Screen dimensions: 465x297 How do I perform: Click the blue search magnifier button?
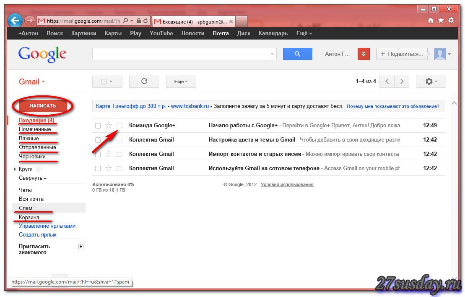(x=297, y=54)
